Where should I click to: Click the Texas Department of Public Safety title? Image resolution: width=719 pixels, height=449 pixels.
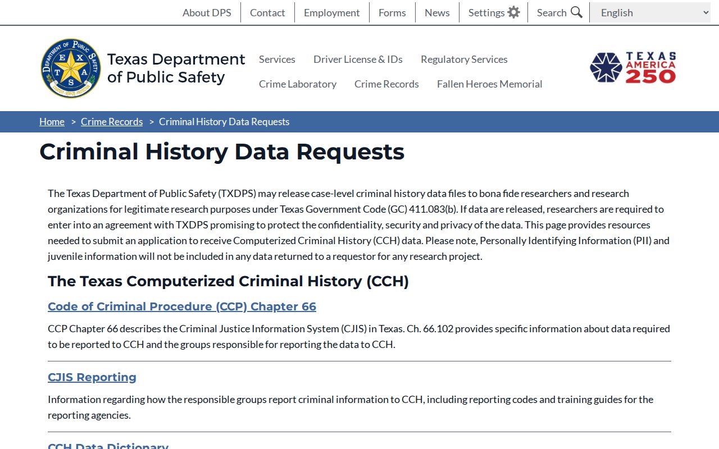176,68
